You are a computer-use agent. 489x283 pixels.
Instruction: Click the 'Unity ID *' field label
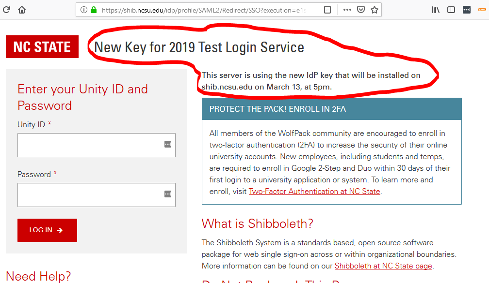point(34,124)
